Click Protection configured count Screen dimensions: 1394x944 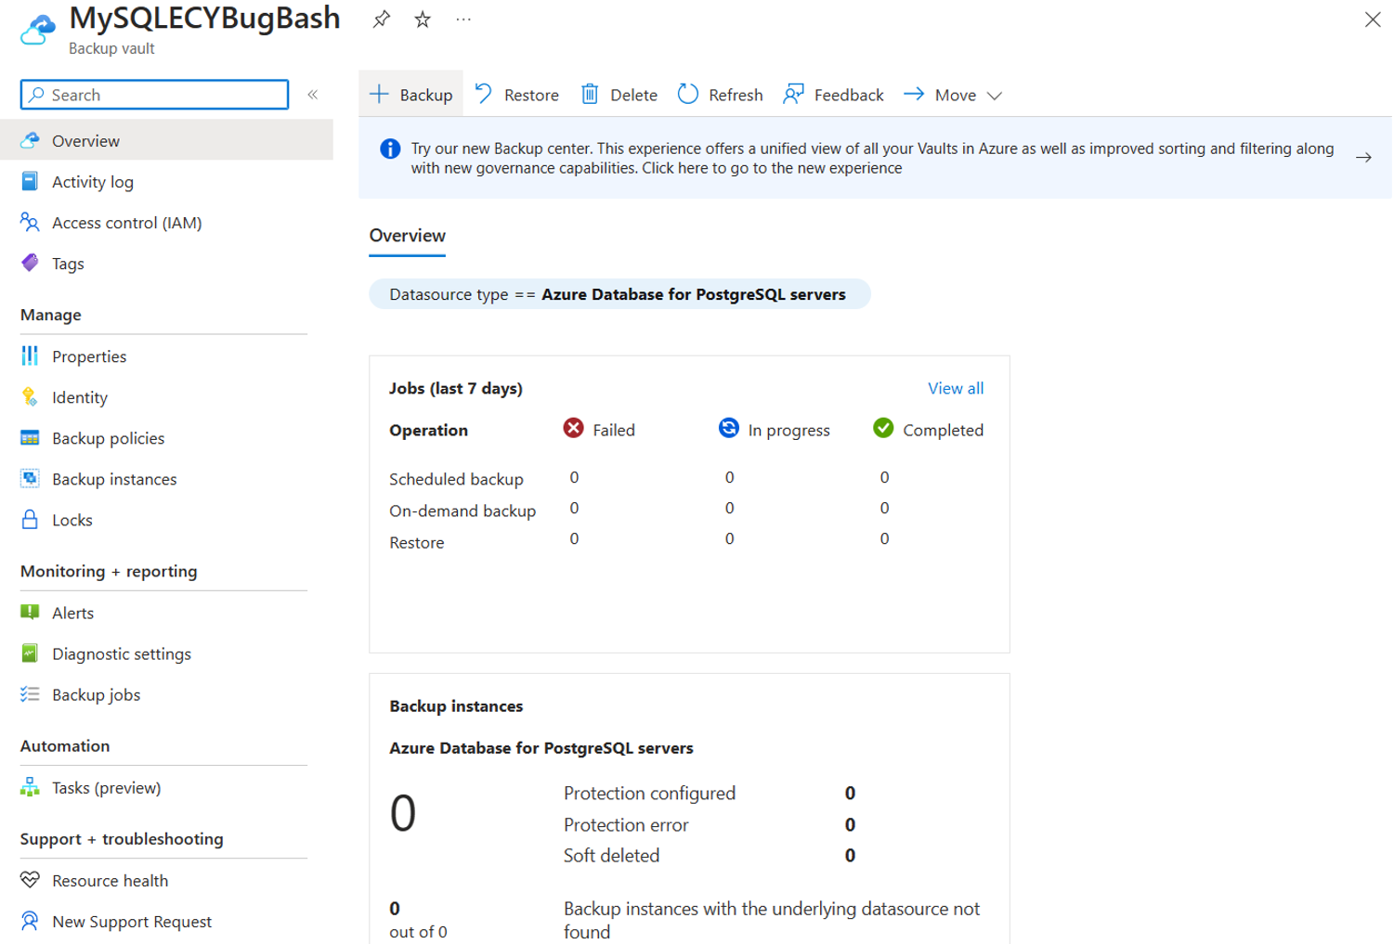click(x=850, y=793)
